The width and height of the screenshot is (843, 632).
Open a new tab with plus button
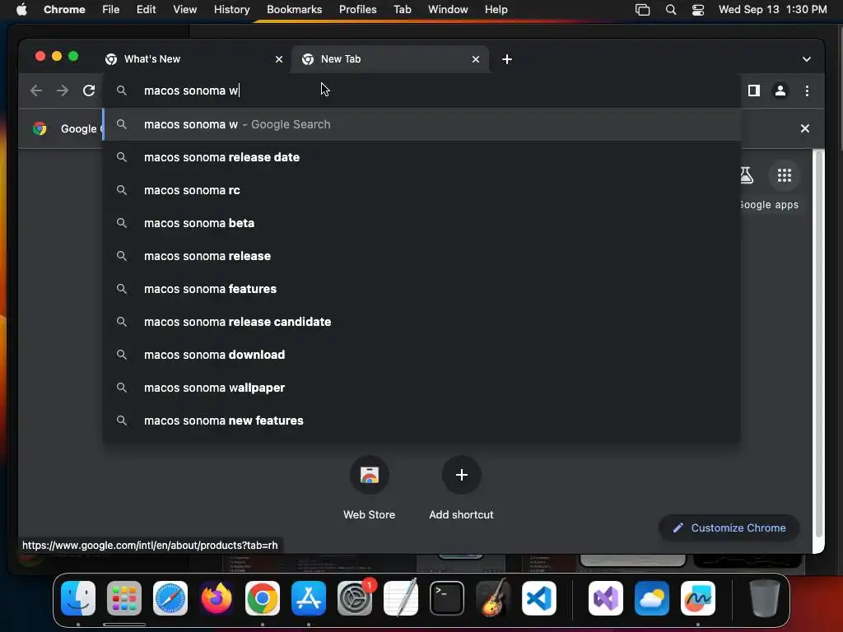[506, 59]
